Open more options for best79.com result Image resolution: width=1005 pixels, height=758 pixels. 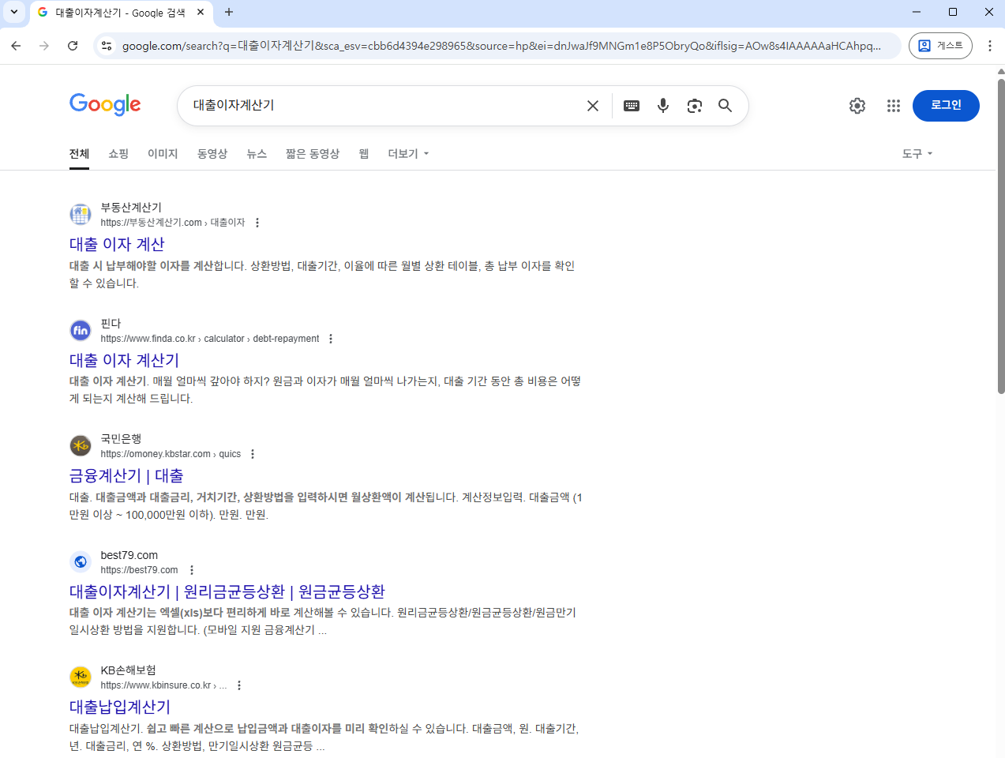coord(192,570)
